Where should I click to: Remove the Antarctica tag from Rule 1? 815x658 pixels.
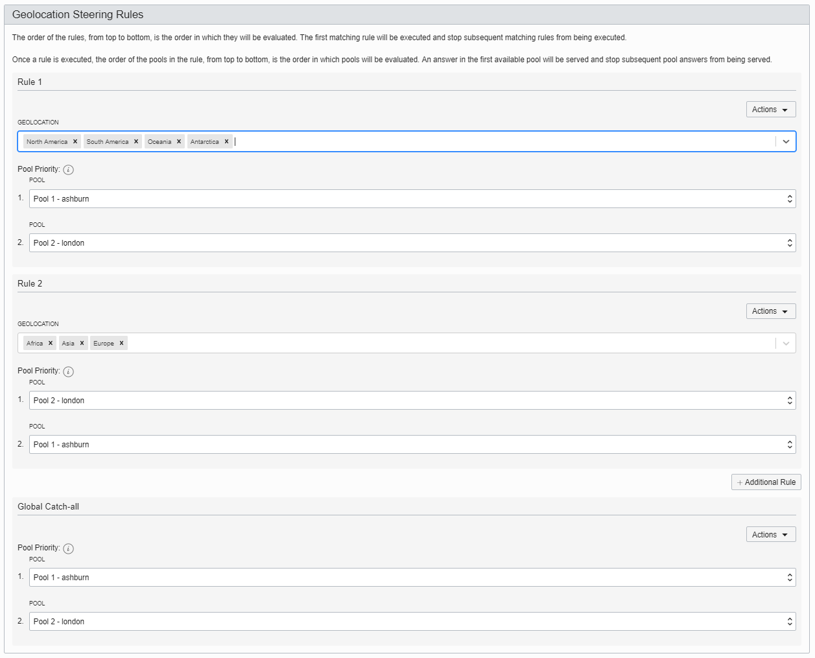click(x=226, y=142)
